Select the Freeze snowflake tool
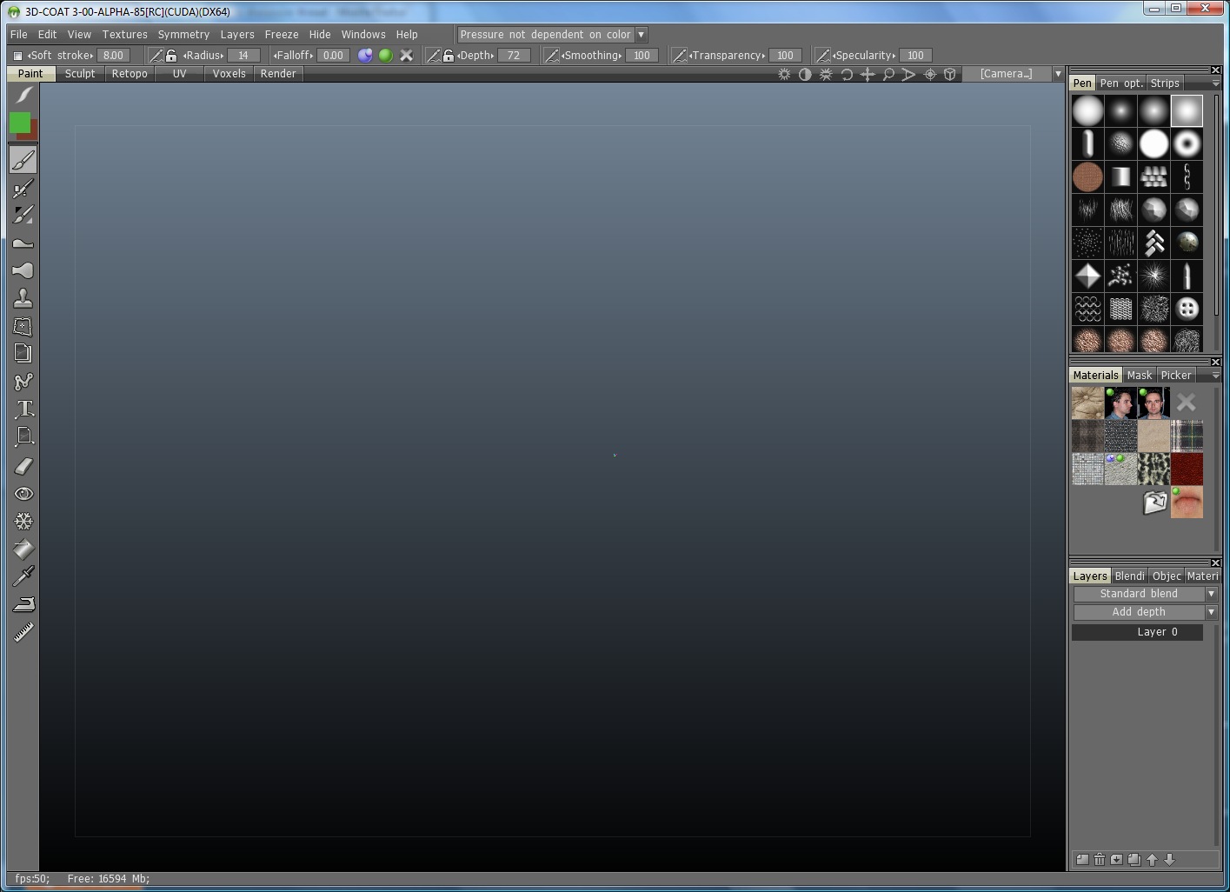 [23, 522]
